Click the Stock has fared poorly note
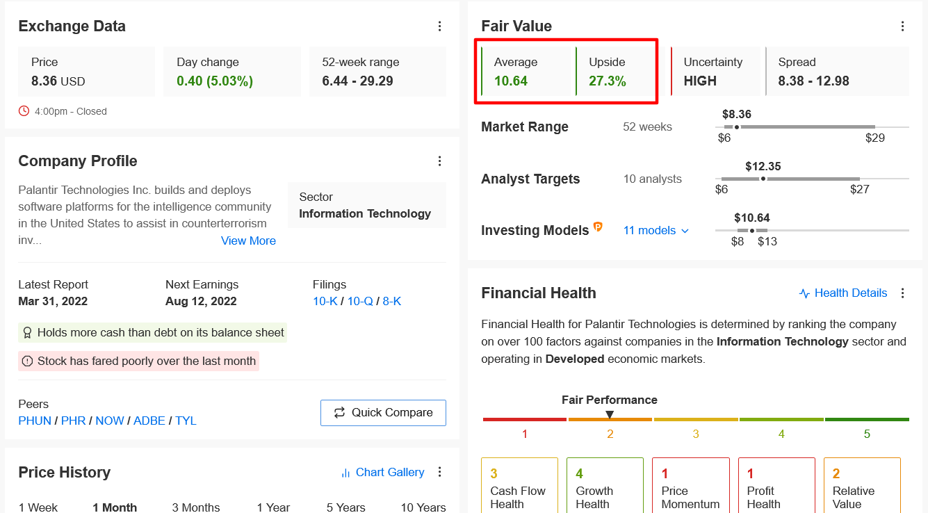The height and width of the screenshot is (513, 928). click(138, 361)
